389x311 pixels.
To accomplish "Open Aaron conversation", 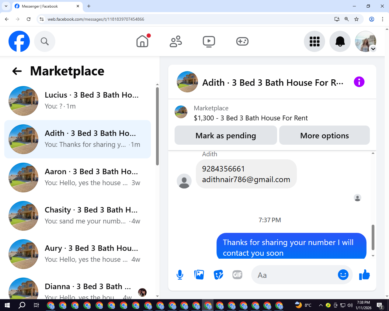I will tap(78, 178).
